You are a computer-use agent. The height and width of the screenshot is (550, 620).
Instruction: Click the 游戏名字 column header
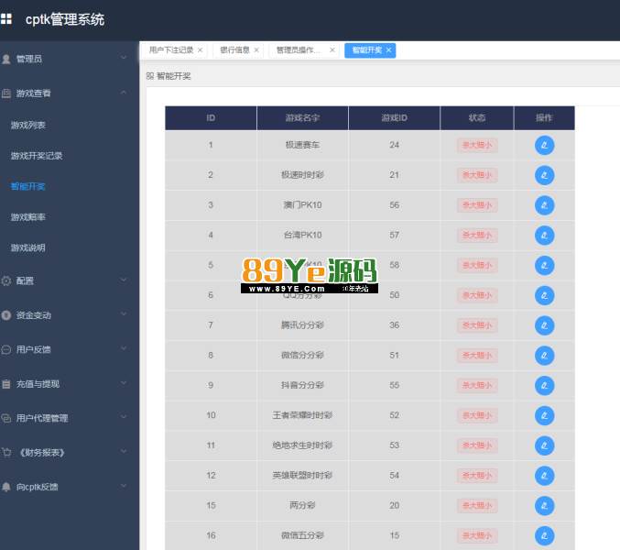pos(302,118)
